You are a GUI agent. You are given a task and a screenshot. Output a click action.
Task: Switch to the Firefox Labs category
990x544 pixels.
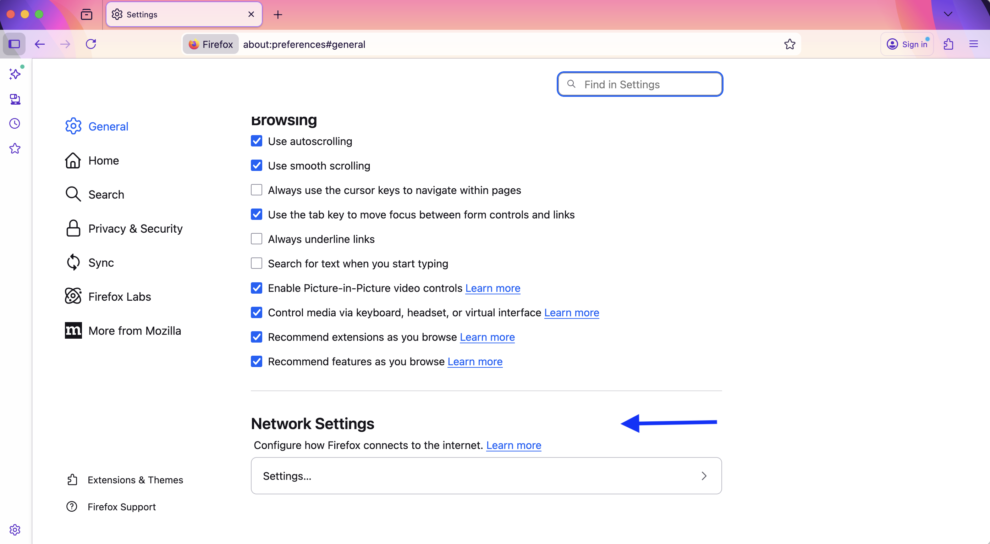[120, 296]
